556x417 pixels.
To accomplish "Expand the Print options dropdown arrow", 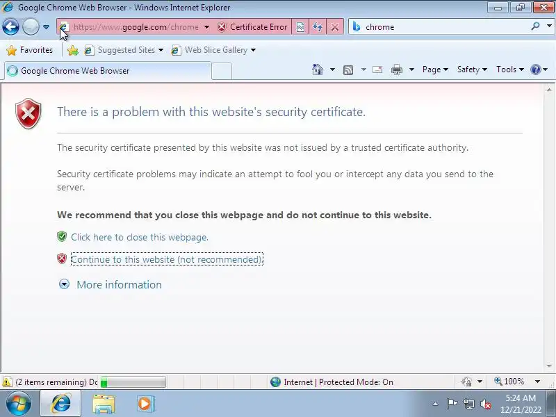I will point(411,69).
